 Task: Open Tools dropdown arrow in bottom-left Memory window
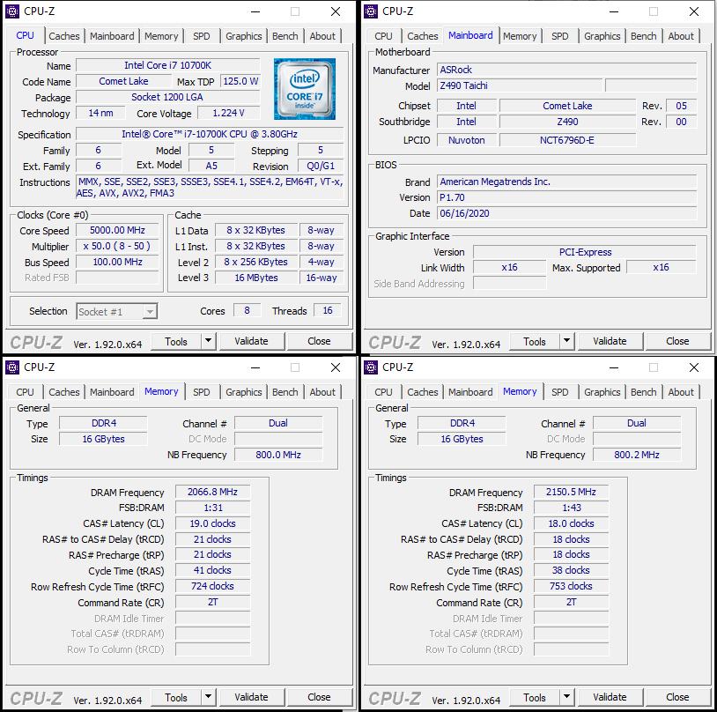[208, 697]
